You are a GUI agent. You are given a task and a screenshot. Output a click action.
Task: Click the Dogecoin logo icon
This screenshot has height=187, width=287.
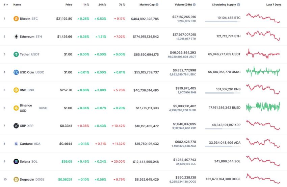pyautogui.click(x=16, y=179)
